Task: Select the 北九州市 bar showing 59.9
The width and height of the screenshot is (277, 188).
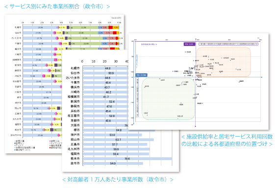Action: pos(116,149)
